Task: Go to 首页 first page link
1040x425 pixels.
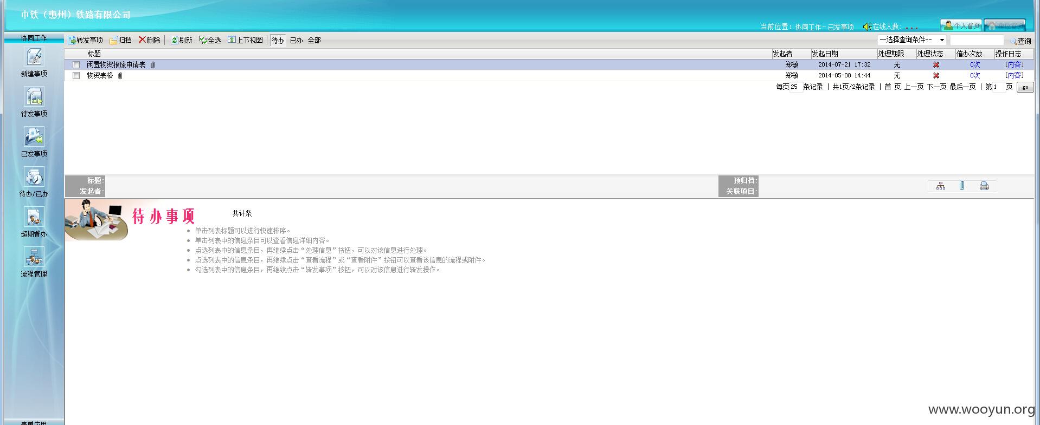Action: click(x=893, y=87)
